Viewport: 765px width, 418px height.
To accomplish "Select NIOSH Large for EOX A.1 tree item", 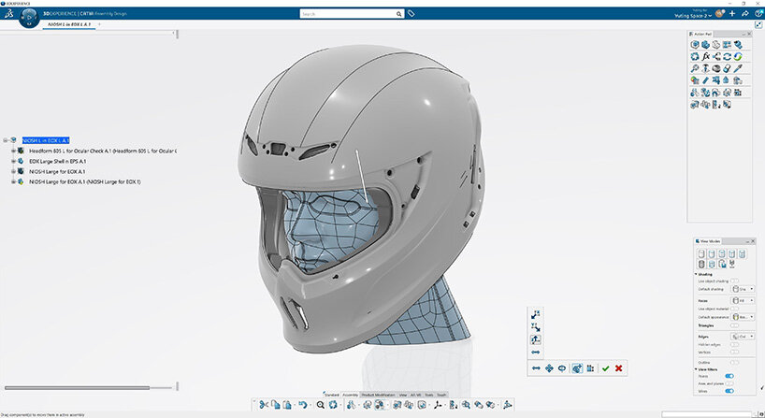I will click(x=57, y=171).
